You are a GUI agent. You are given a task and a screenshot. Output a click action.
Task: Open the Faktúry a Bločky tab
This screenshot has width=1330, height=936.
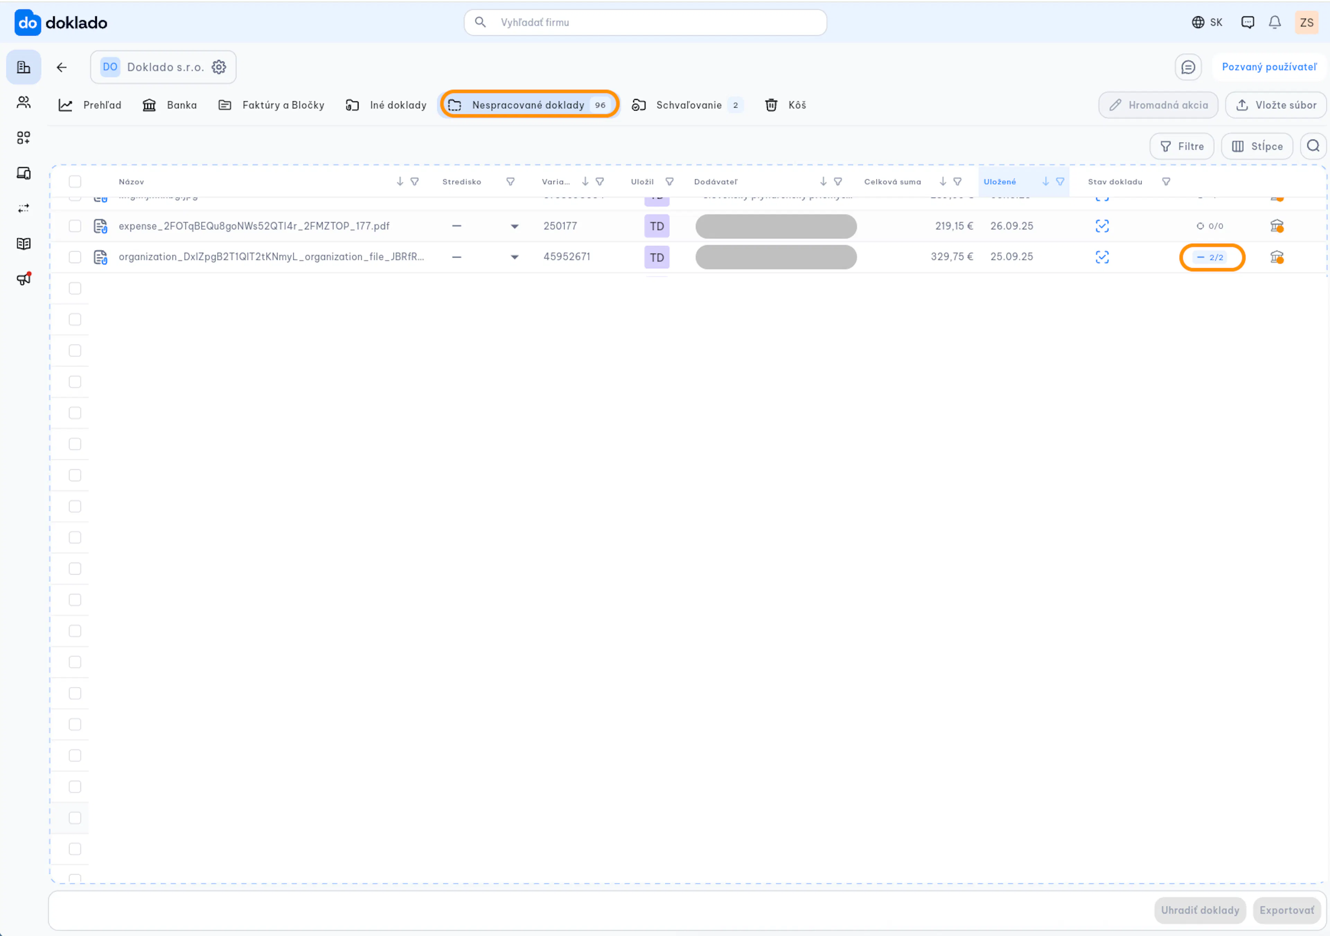271,105
